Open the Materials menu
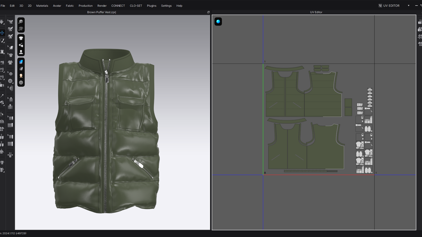The width and height of the screenshot is (422, 237). [x=42, y=6]
